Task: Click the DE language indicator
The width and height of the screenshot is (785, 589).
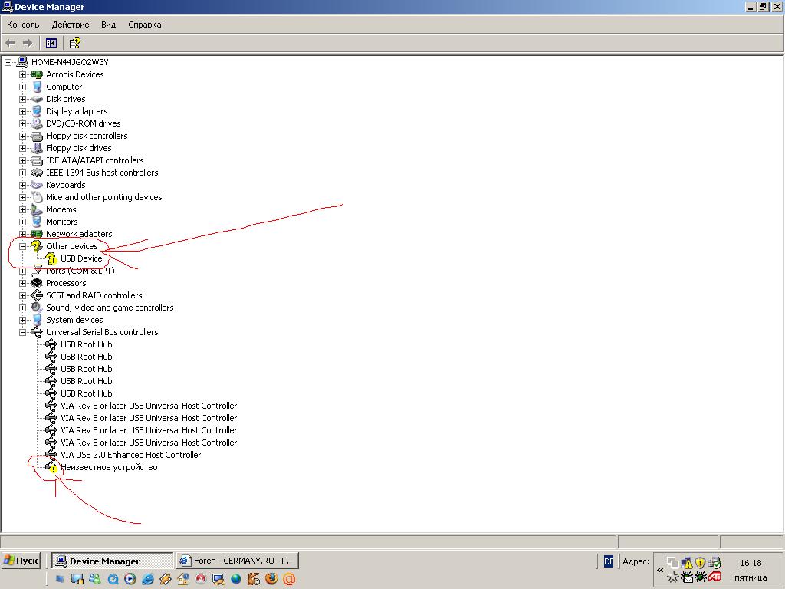Action: 609,561
